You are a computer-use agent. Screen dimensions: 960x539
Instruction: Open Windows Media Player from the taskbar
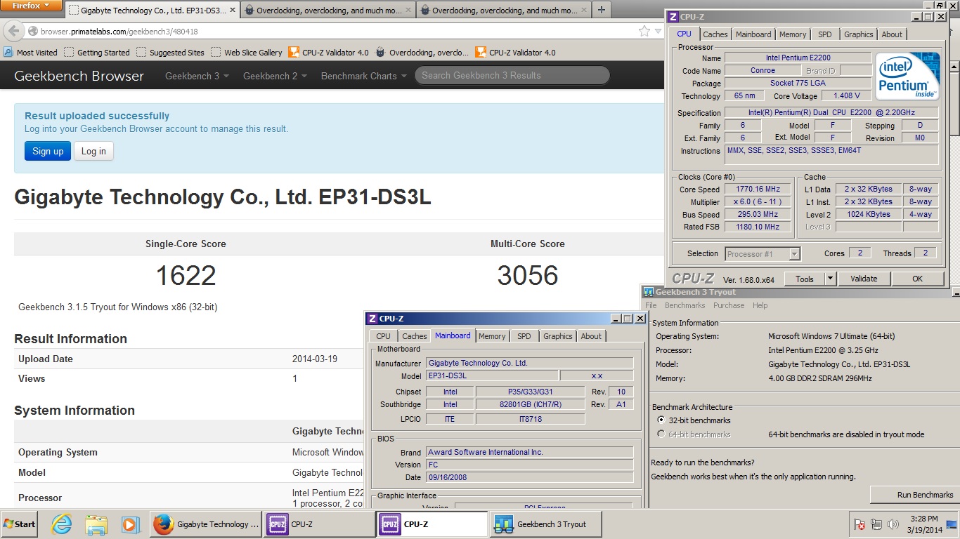coord(130,524)
